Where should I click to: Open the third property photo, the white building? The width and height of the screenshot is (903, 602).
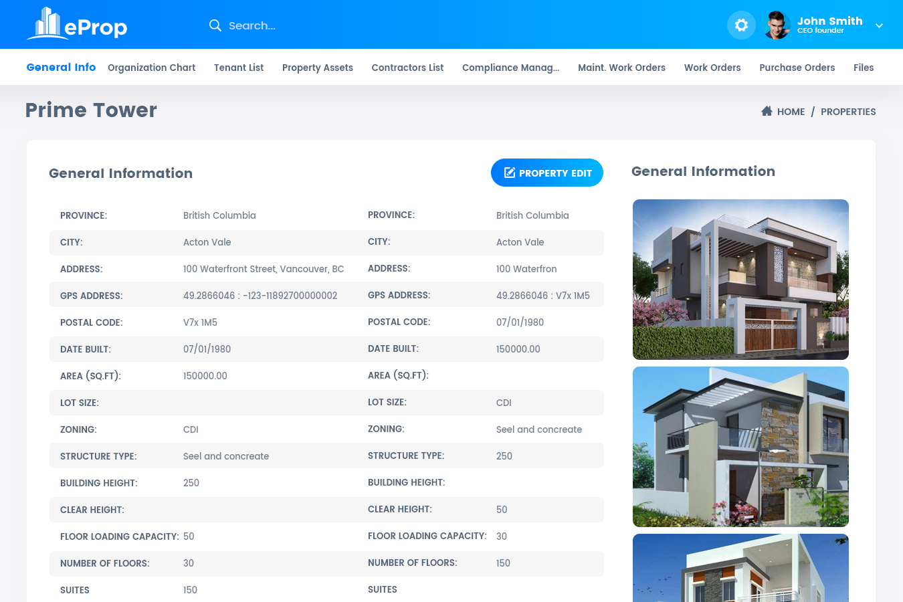pyautogui.click(x=740, y=568)
